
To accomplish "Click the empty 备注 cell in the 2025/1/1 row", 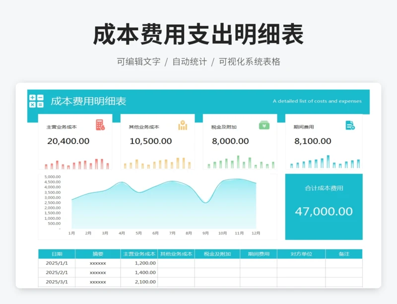I will pyautogui.click(x=344, y=263).
